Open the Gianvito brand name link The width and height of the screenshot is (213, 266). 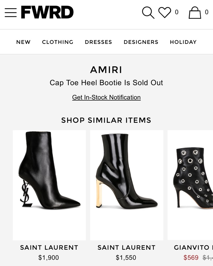(192, 248)
